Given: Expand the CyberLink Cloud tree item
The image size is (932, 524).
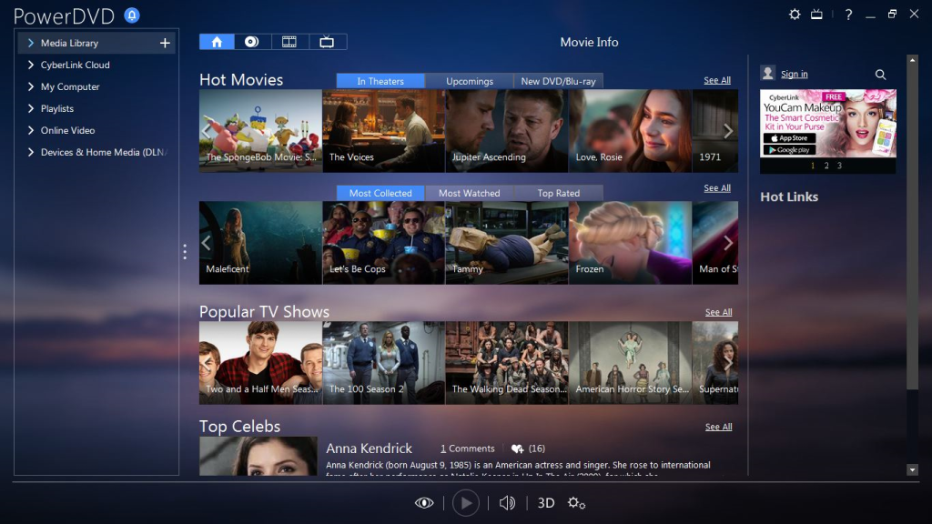Looking at the screenshot, I should pos(31,65).
